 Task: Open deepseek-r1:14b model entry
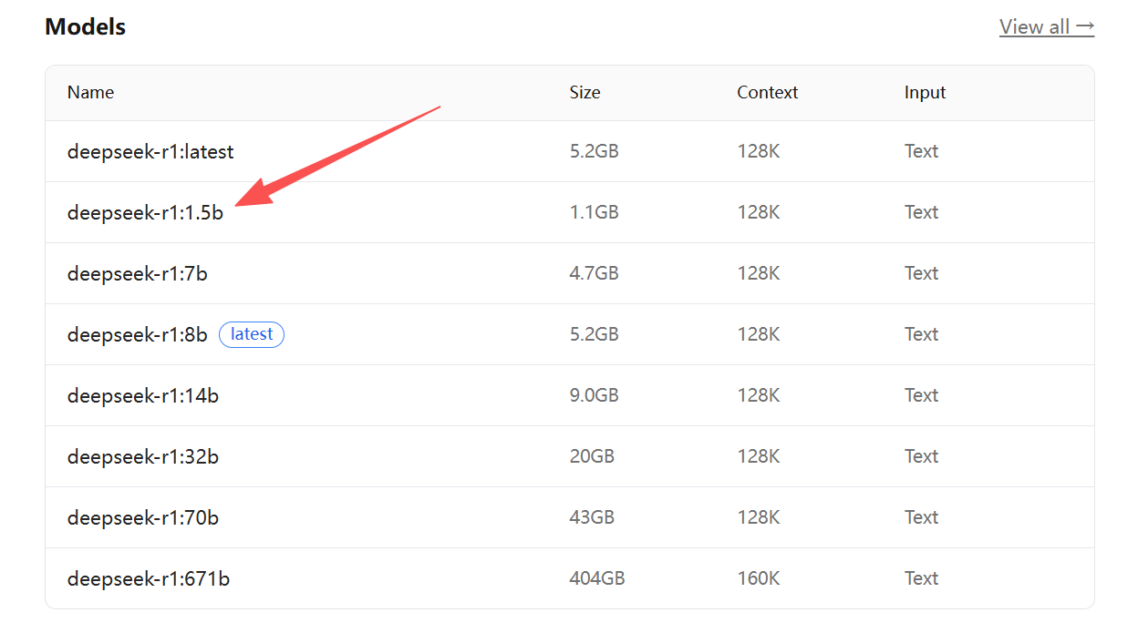[143, 395]
